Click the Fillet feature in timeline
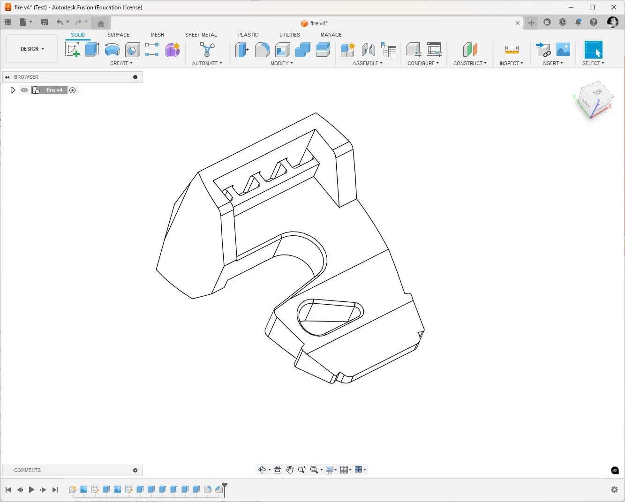The height and width of the screenshot is (502, 625). (208, 490)
